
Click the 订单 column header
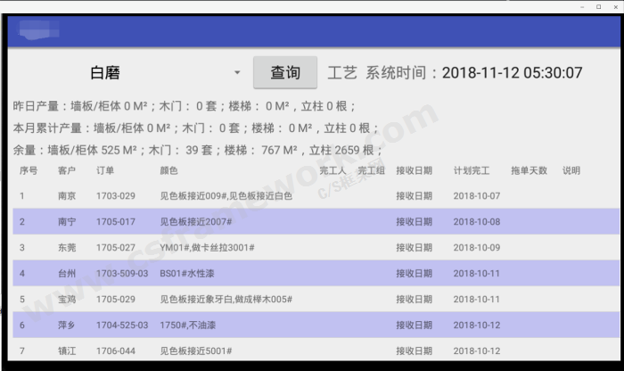[105, 170]
